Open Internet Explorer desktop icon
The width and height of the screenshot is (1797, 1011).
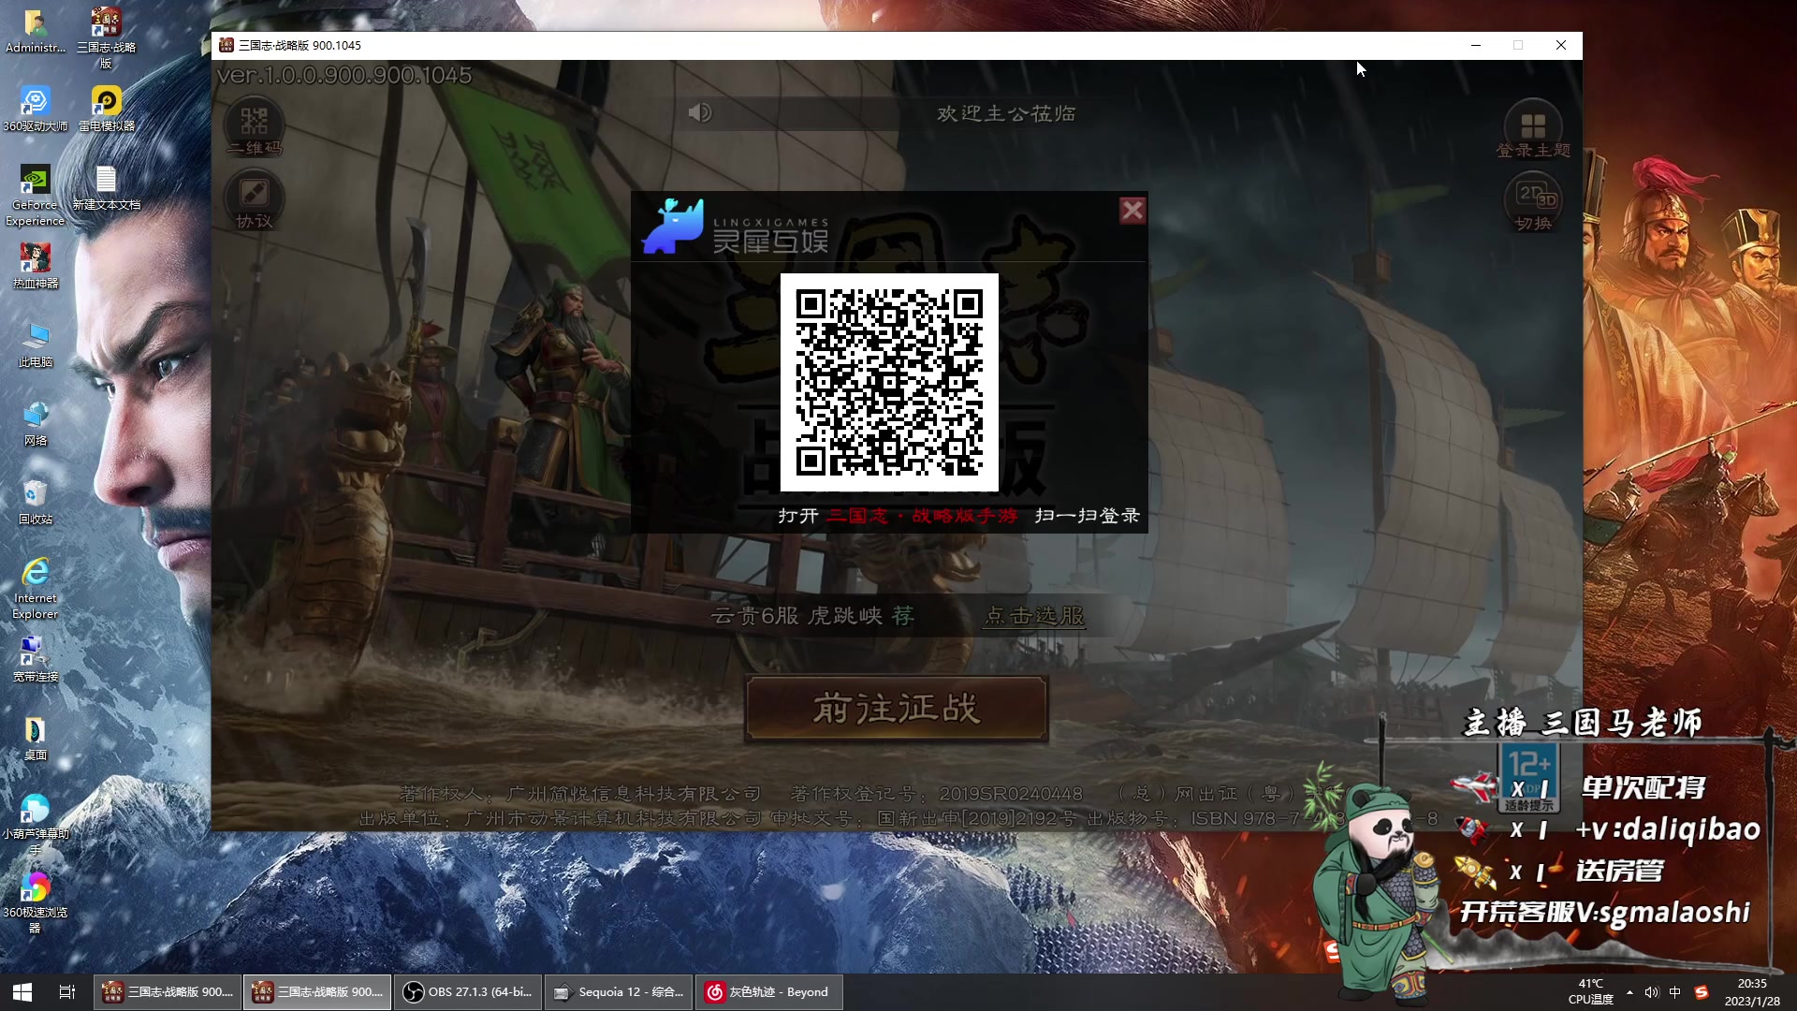coord(36,589)
